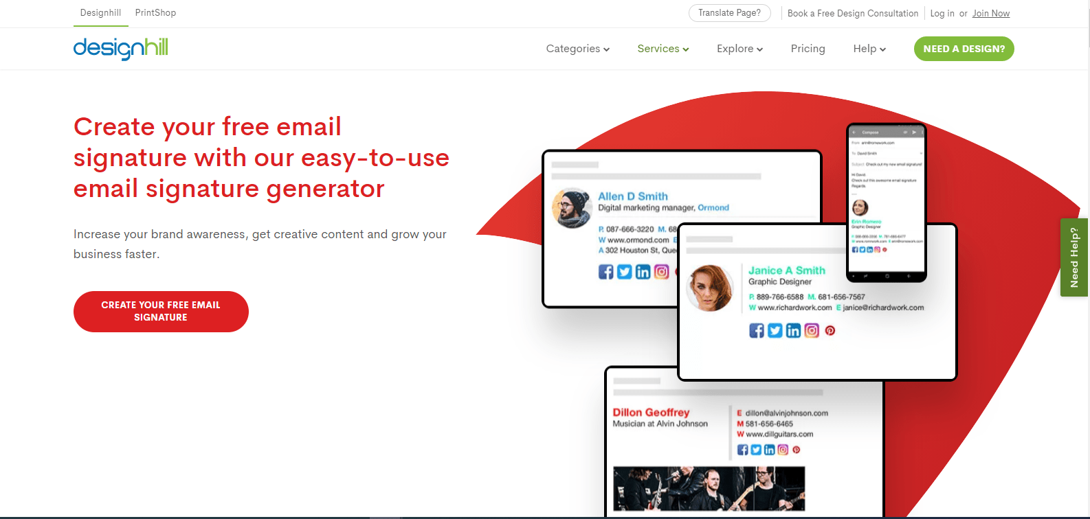Click phone number 581-656-6465
Image resolution: width=1090 pixels, height=519 pixels.
pos(769,424)
